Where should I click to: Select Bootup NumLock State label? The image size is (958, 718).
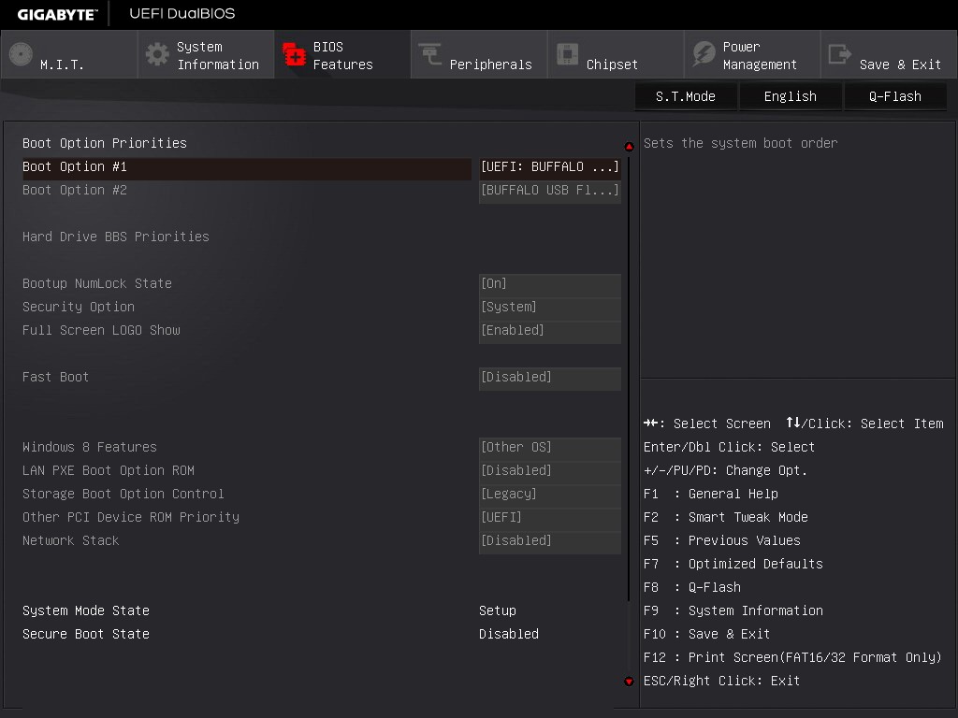(97, 284)
